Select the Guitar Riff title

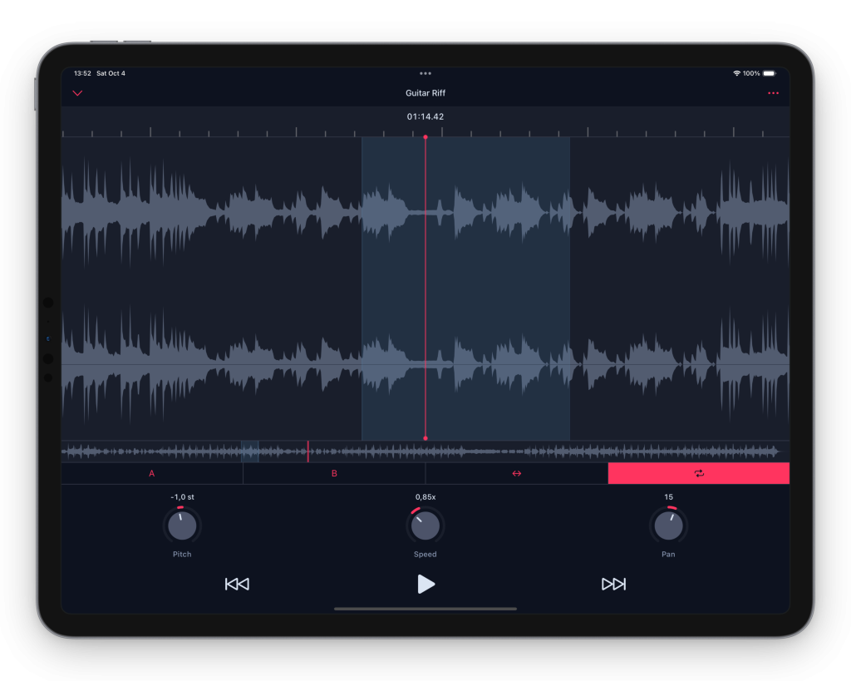click(x=425, y=93)
